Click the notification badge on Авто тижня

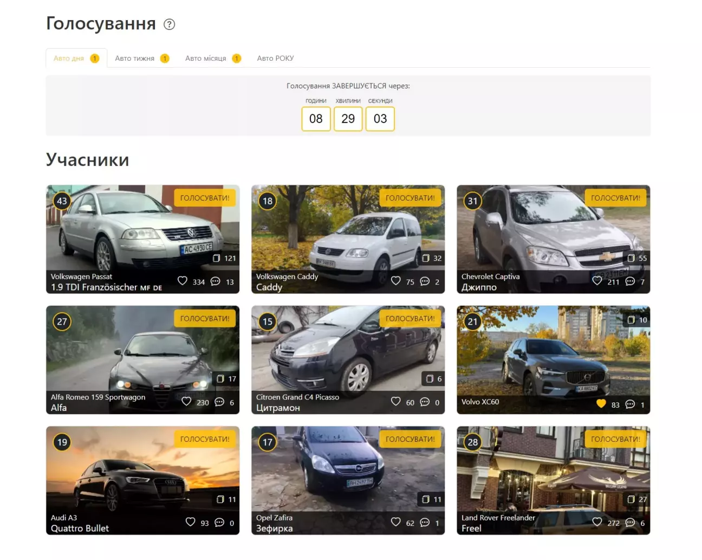165,58
